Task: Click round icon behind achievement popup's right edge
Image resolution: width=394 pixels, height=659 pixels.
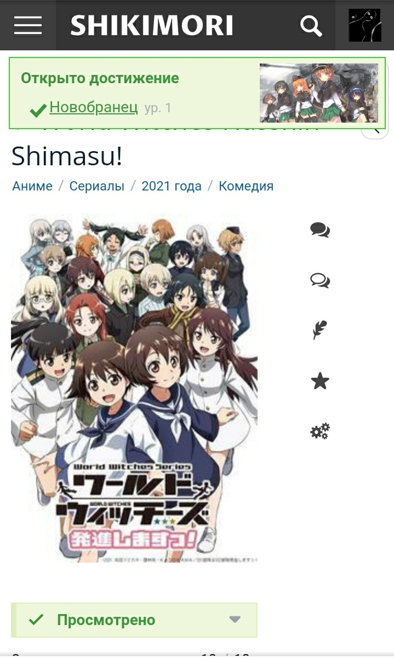Action: [x=375, y=130]
